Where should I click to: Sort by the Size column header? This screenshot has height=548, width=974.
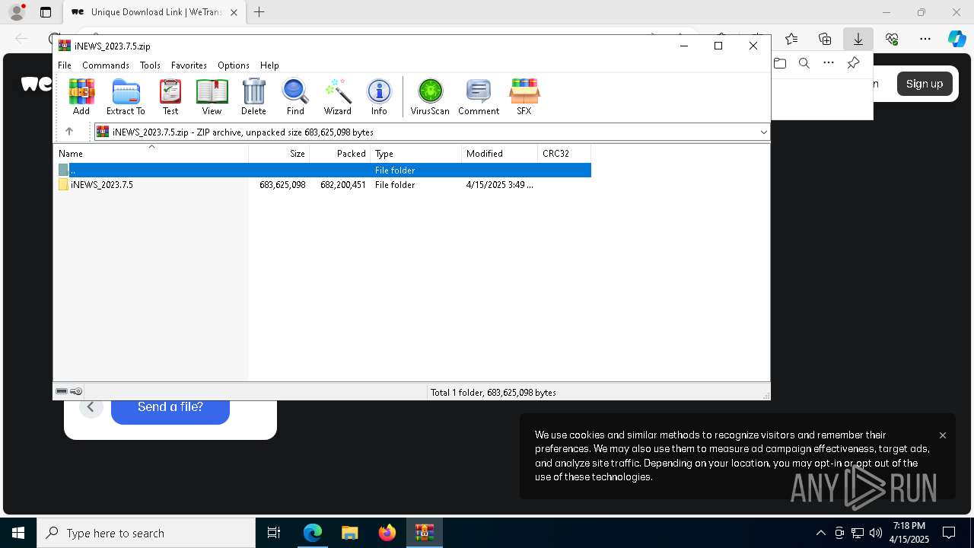tap(279, 153)
